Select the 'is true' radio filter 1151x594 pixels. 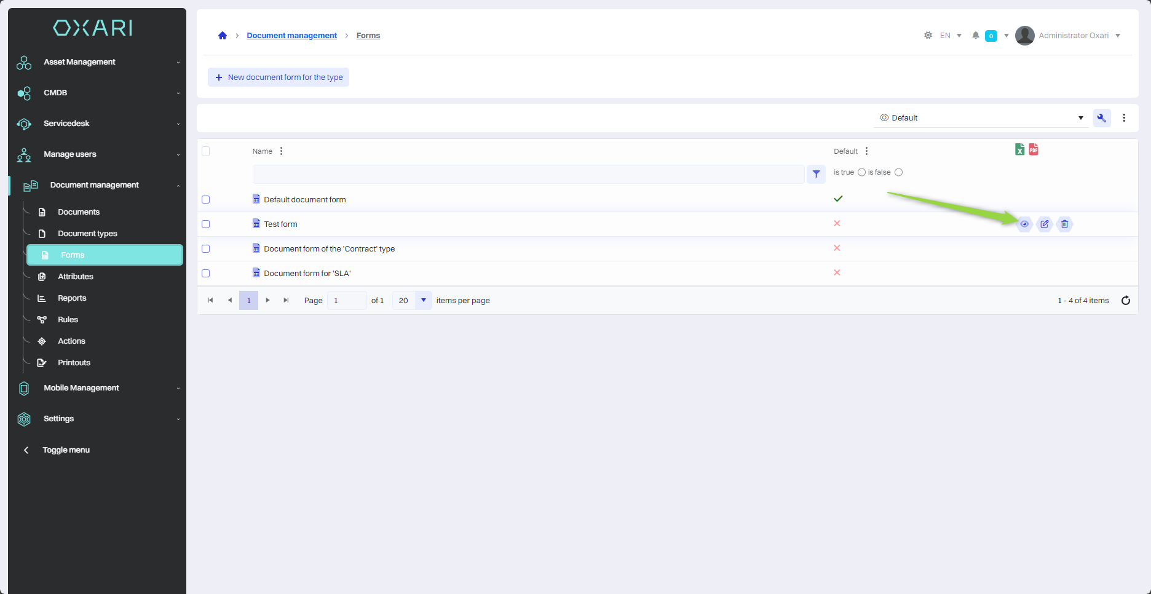click(x=861, y=172)
